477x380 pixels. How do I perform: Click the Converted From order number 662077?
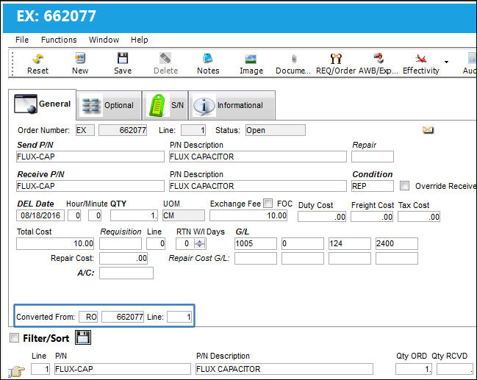123,317
